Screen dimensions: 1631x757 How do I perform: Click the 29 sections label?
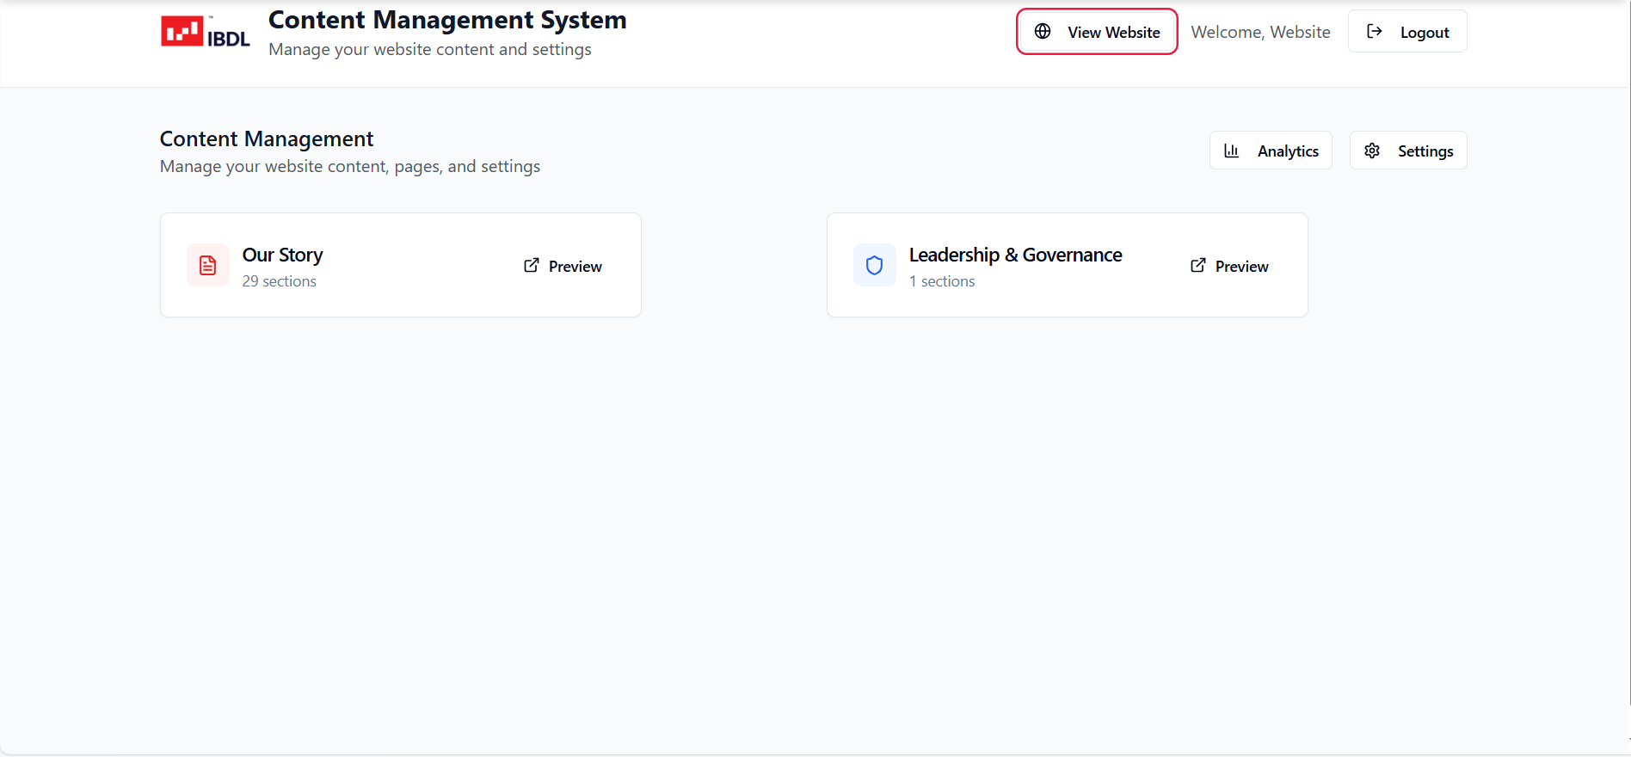click(280, 281)
